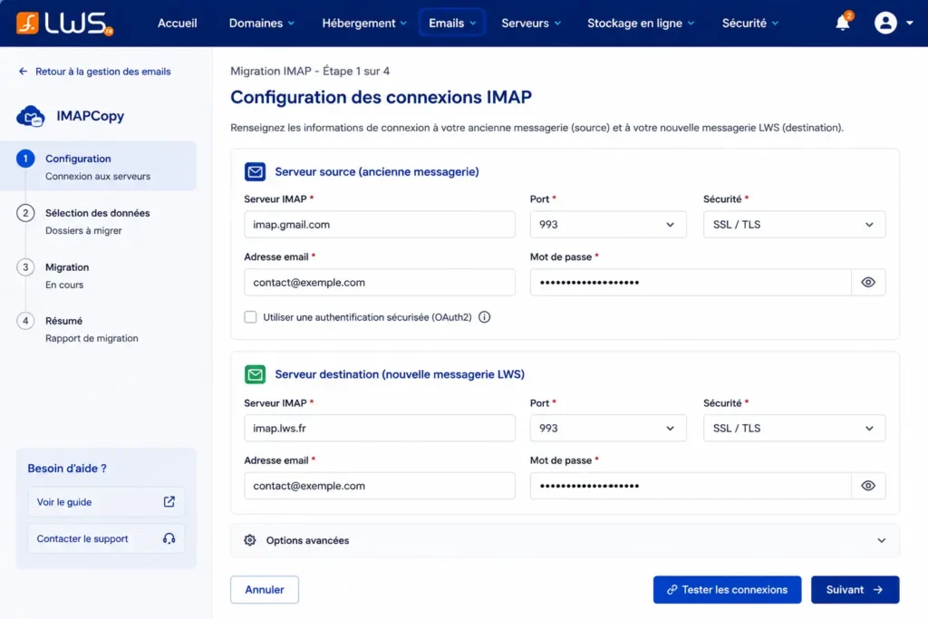
Task: Click 'Migration IMAP - Étape 1 sur 4' text
Action: point(310,71)
